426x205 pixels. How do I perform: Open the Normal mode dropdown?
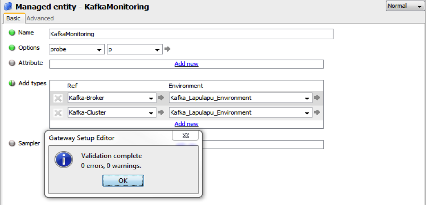[x=405, y=6]
